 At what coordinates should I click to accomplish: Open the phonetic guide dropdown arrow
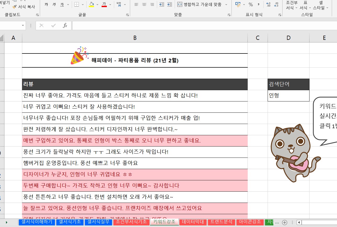pyautogui.click(x=125, y=5)
